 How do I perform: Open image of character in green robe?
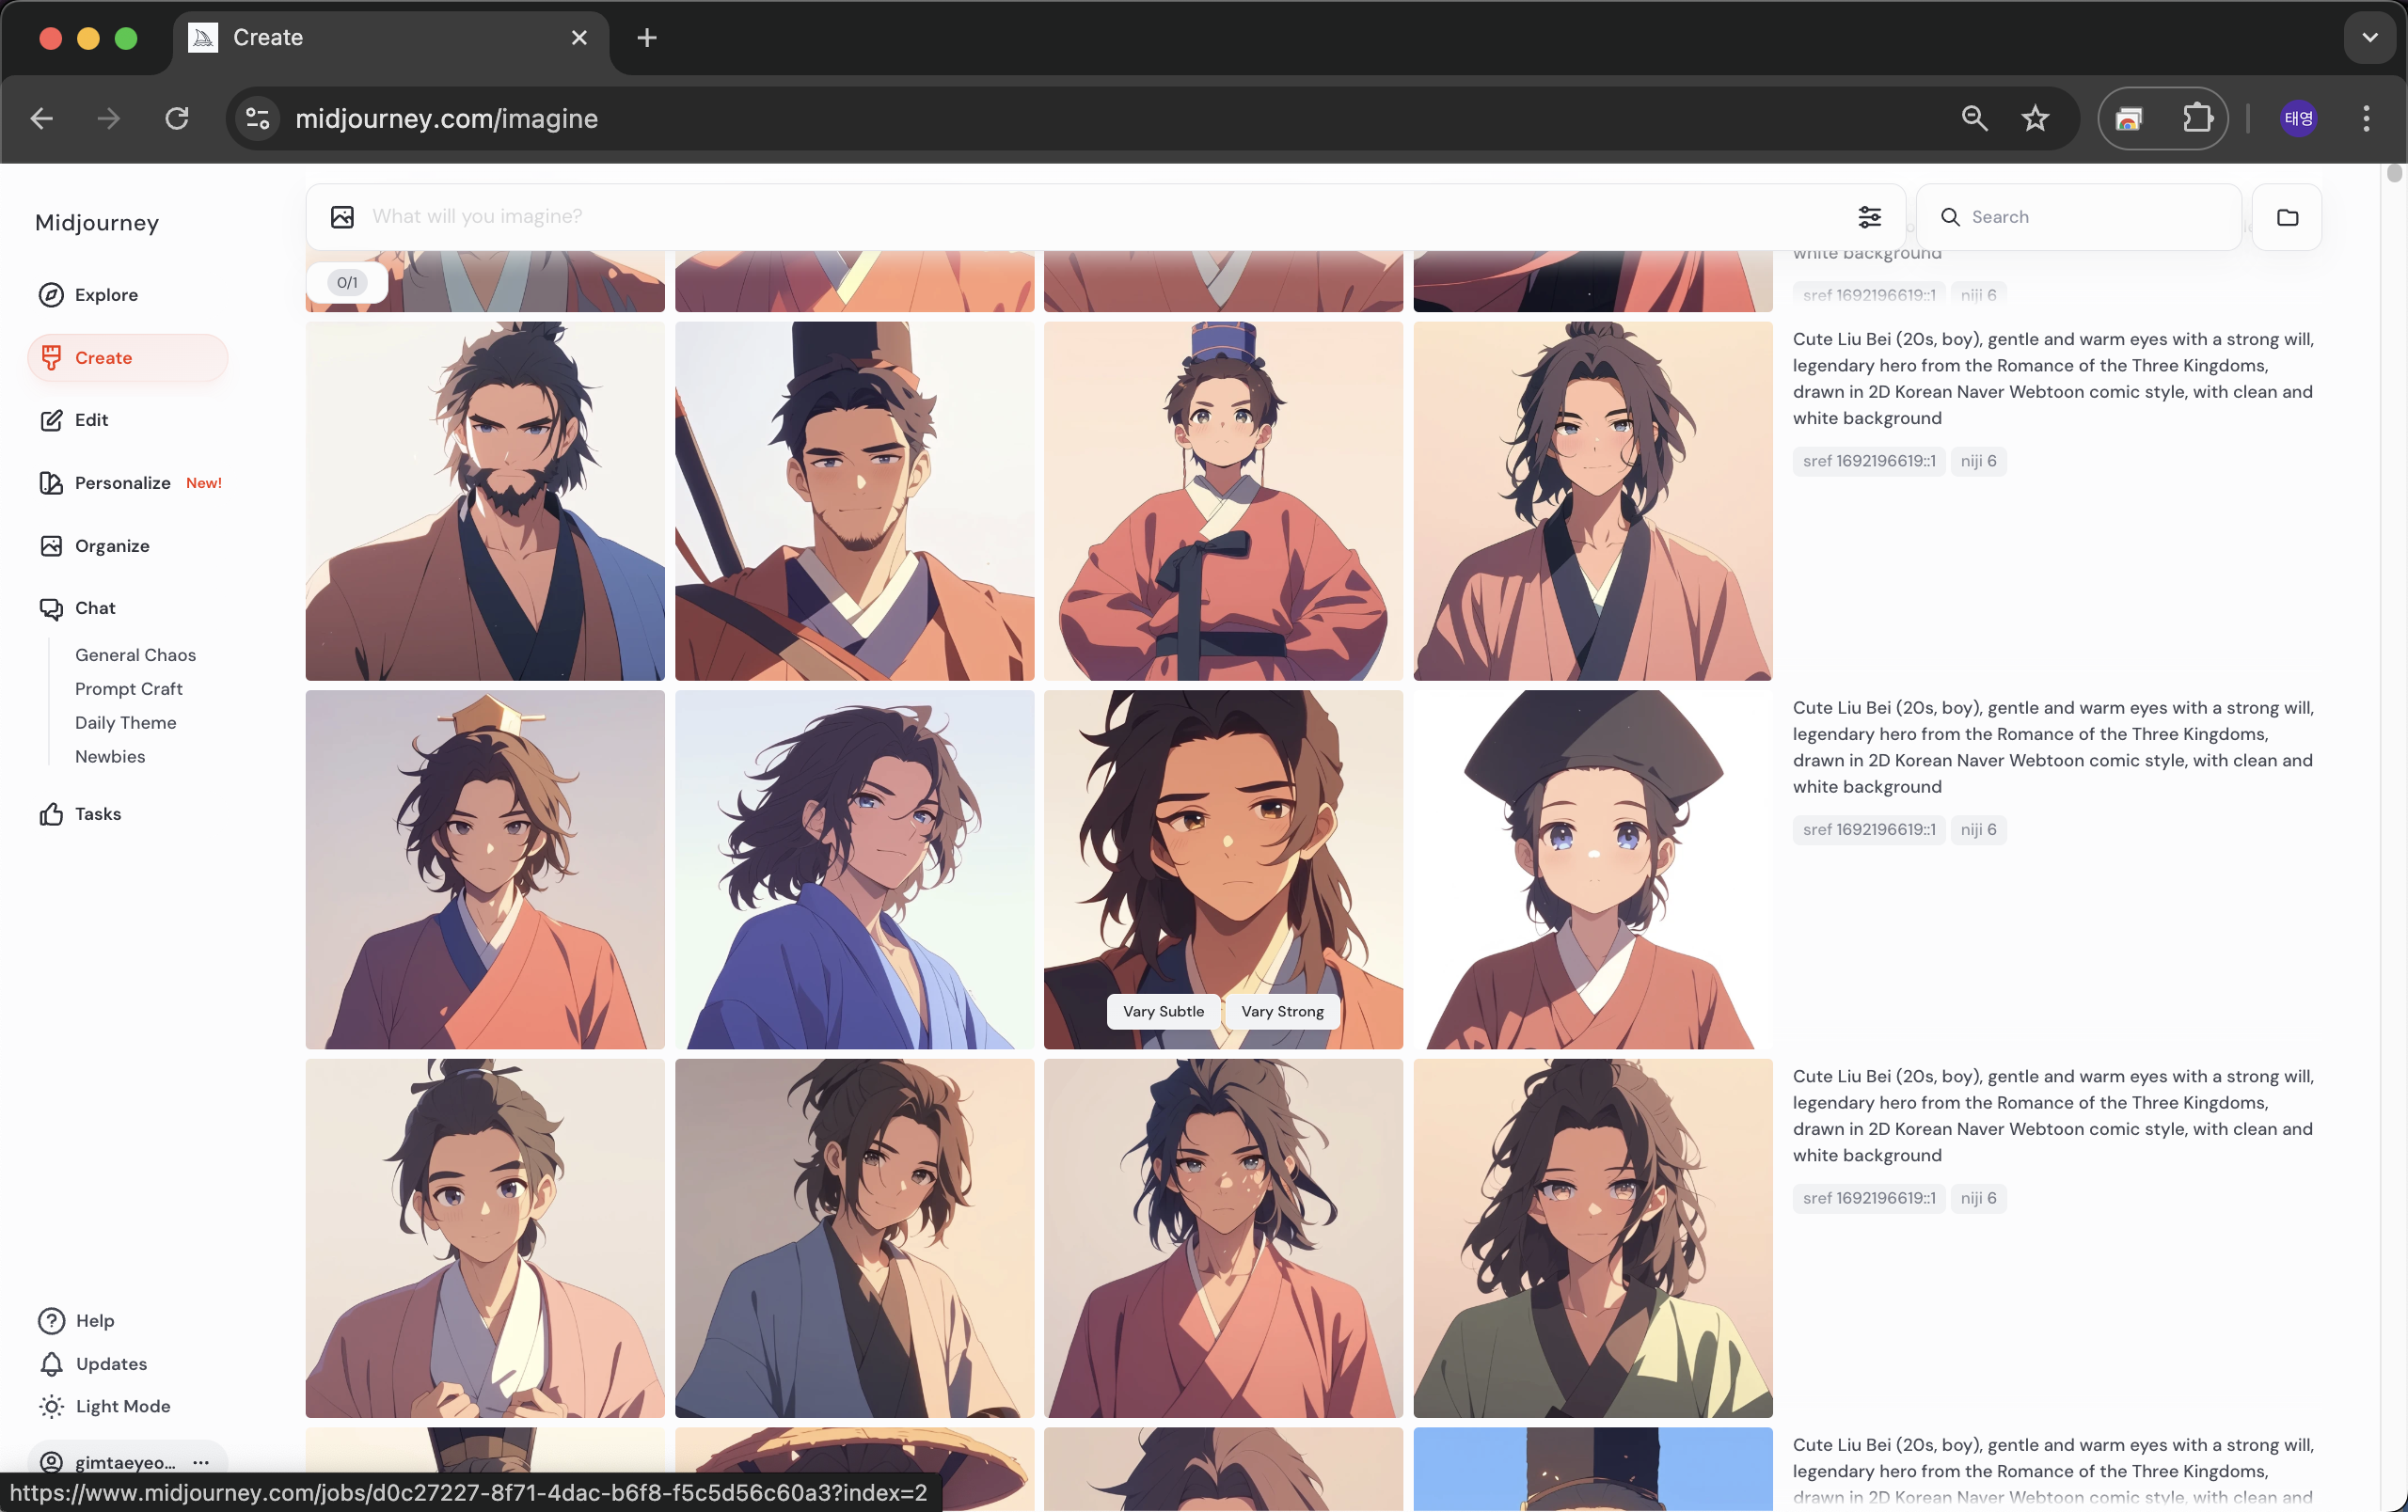[1593, 1238]
